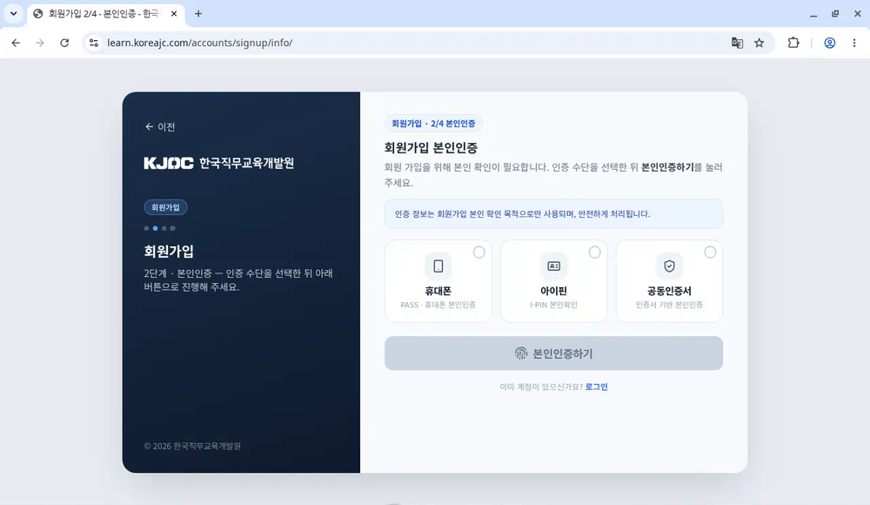Click the browser forward arrow
This screenshot has height=505, width=870.
pyautogui.click(x=40, y=43)
